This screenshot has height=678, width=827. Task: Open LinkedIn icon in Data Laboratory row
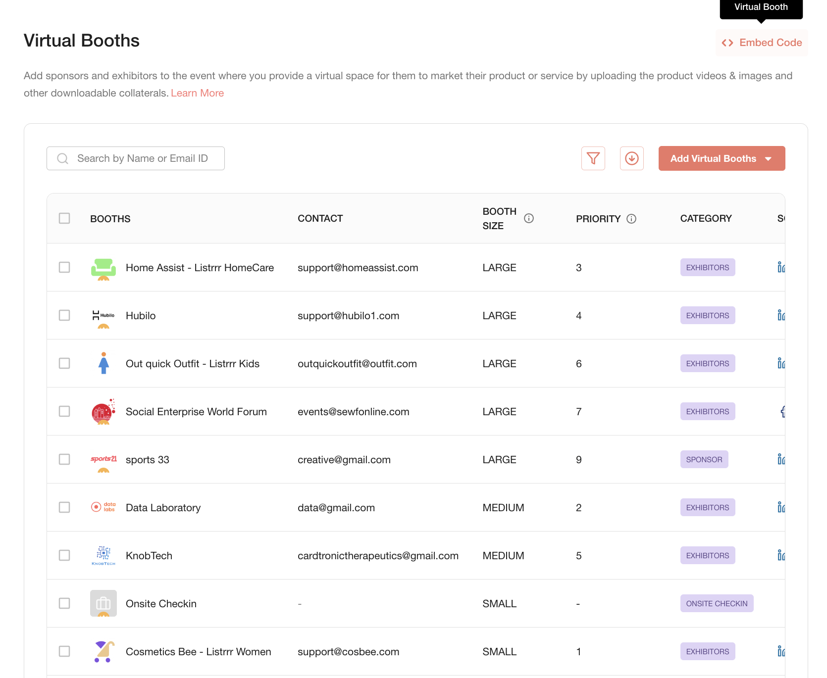pos(781,507)
